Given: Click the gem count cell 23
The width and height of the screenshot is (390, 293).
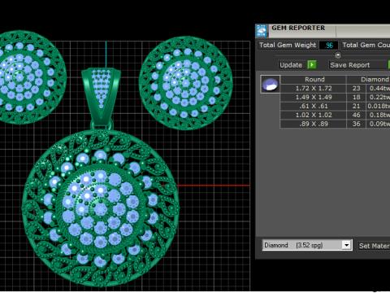Looking at the screenshot, I should (x=356, y=89).
